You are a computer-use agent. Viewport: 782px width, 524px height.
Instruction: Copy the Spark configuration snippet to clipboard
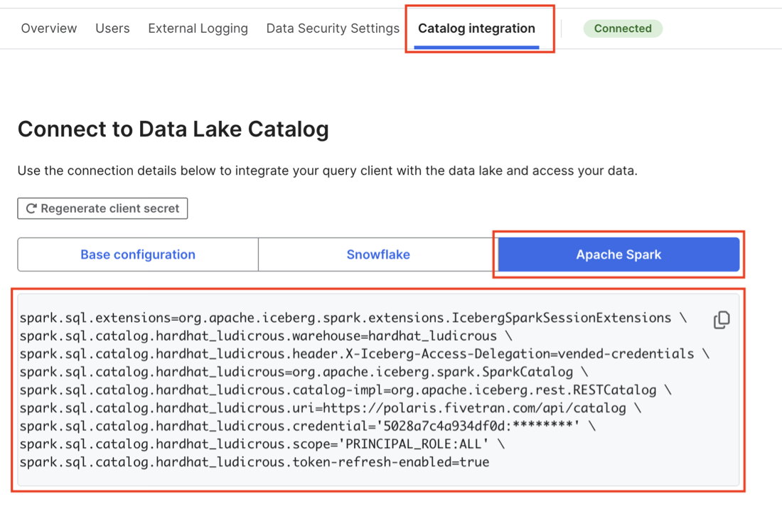[721, 320]
